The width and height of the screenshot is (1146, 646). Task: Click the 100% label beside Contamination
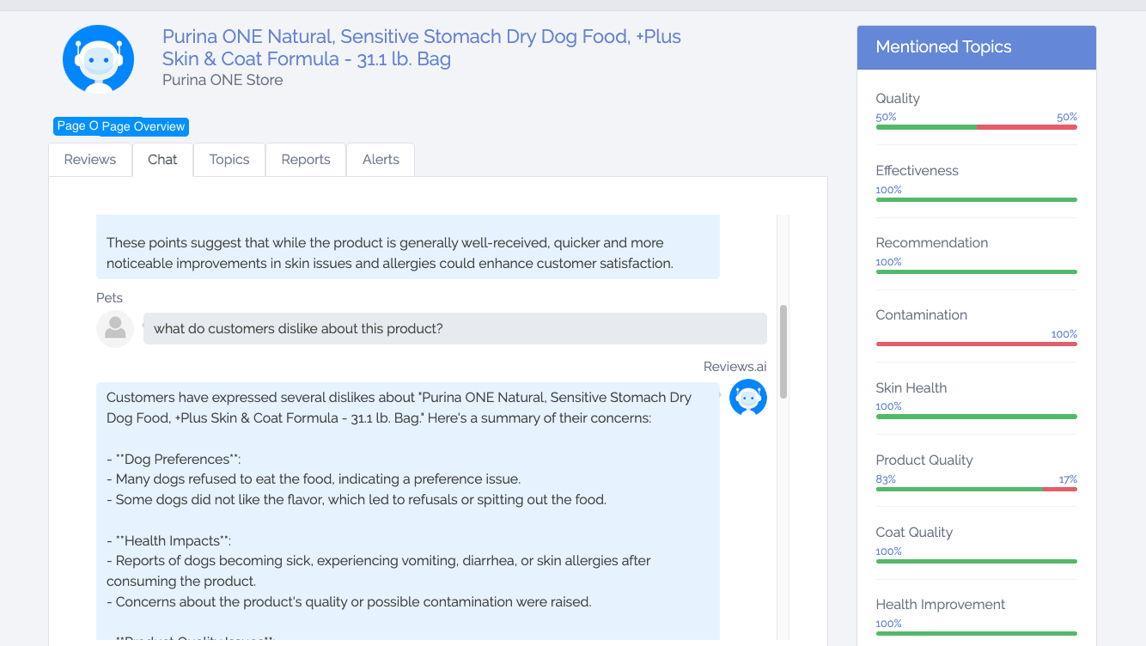click(1065, 333)
